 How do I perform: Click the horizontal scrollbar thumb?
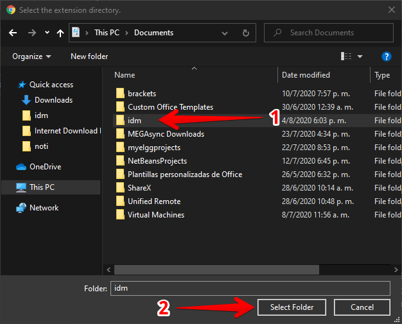[216, 269]
